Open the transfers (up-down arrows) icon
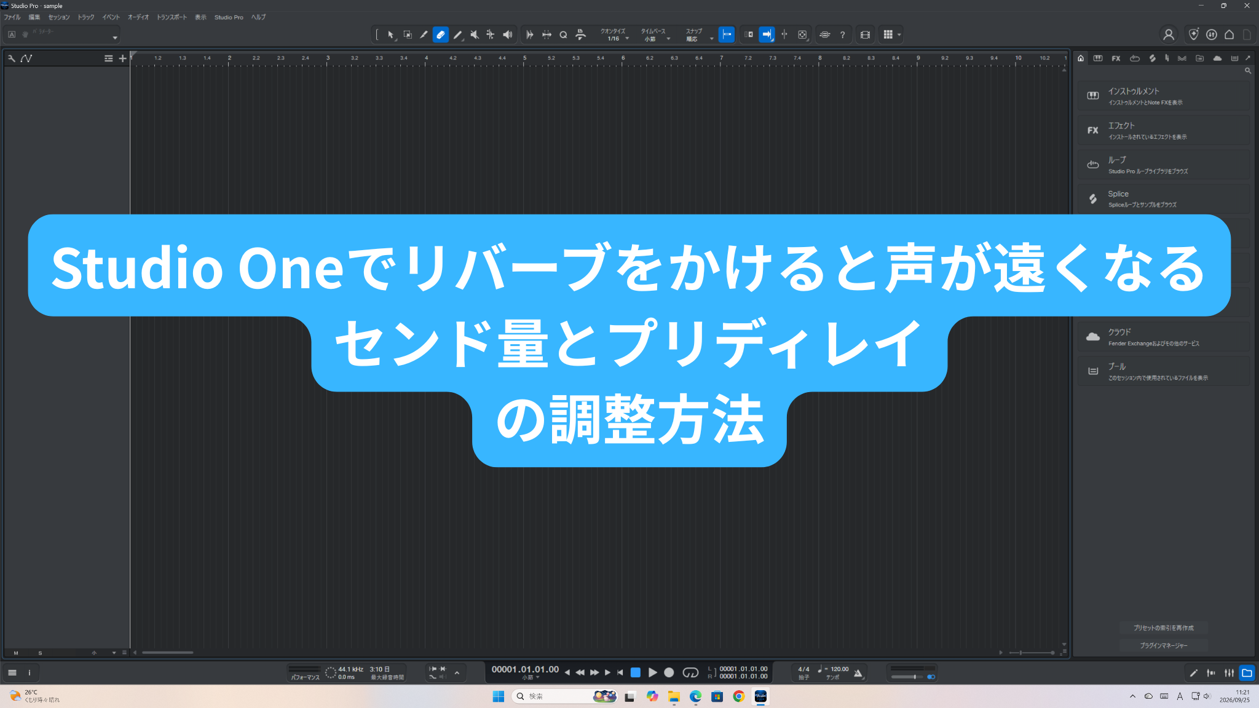 pyautogui.click(x=1211, y=34)
